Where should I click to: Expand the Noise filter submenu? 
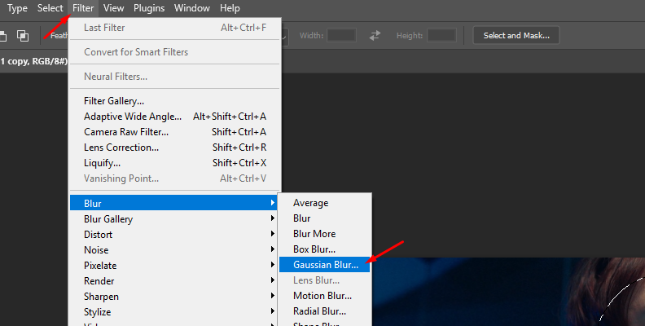point(96,250)
